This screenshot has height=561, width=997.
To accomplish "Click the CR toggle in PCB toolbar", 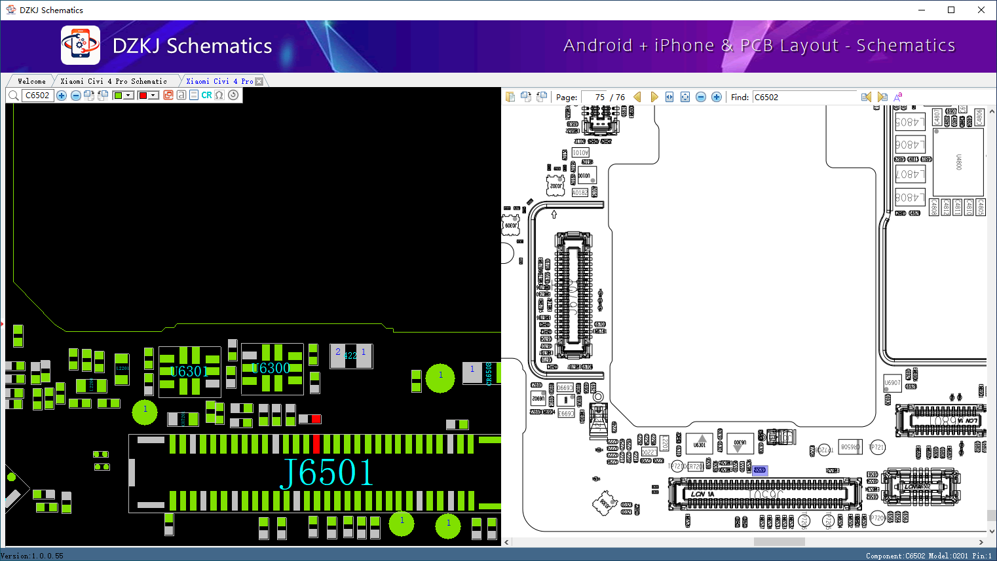I will [206, 96].
